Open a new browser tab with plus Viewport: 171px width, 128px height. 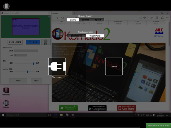pos(74,13)
